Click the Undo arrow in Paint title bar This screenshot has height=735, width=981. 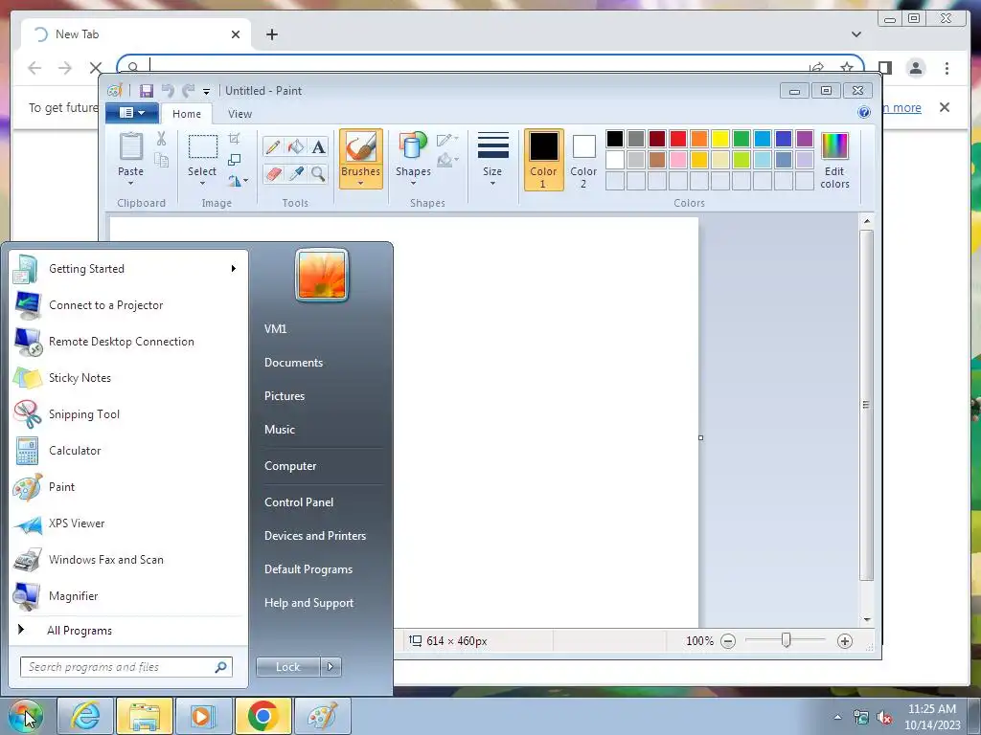[x=168, y=91]
